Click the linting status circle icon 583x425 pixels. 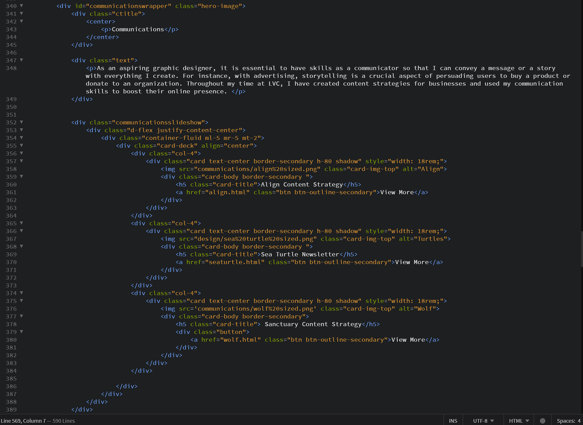coord(543,421)
